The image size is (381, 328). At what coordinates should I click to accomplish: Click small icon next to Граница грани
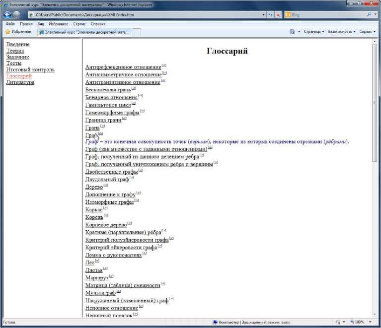point(124,118)
